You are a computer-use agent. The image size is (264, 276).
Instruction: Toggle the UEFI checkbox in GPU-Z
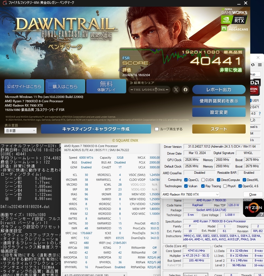tap(251, 101)
